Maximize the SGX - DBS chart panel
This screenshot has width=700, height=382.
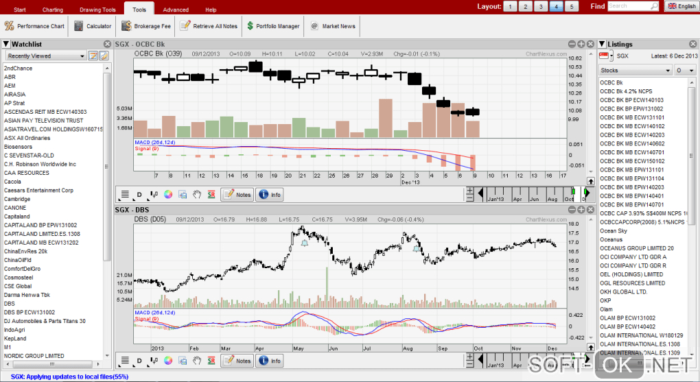click(x=581, y=210)
